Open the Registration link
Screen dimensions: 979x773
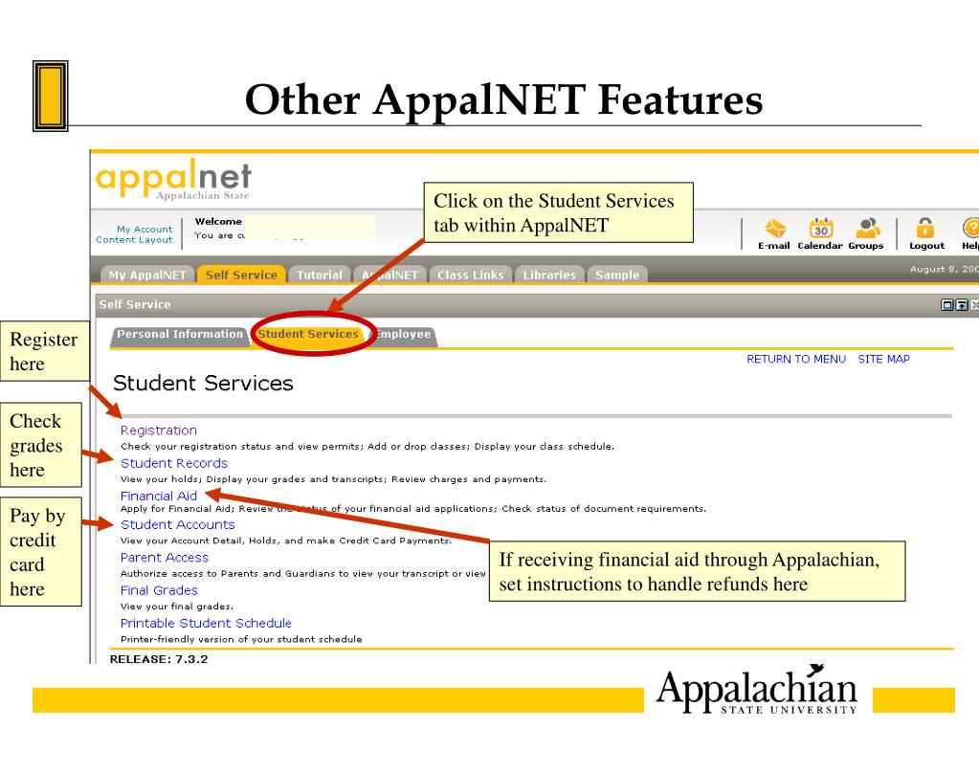click(159, 431)
